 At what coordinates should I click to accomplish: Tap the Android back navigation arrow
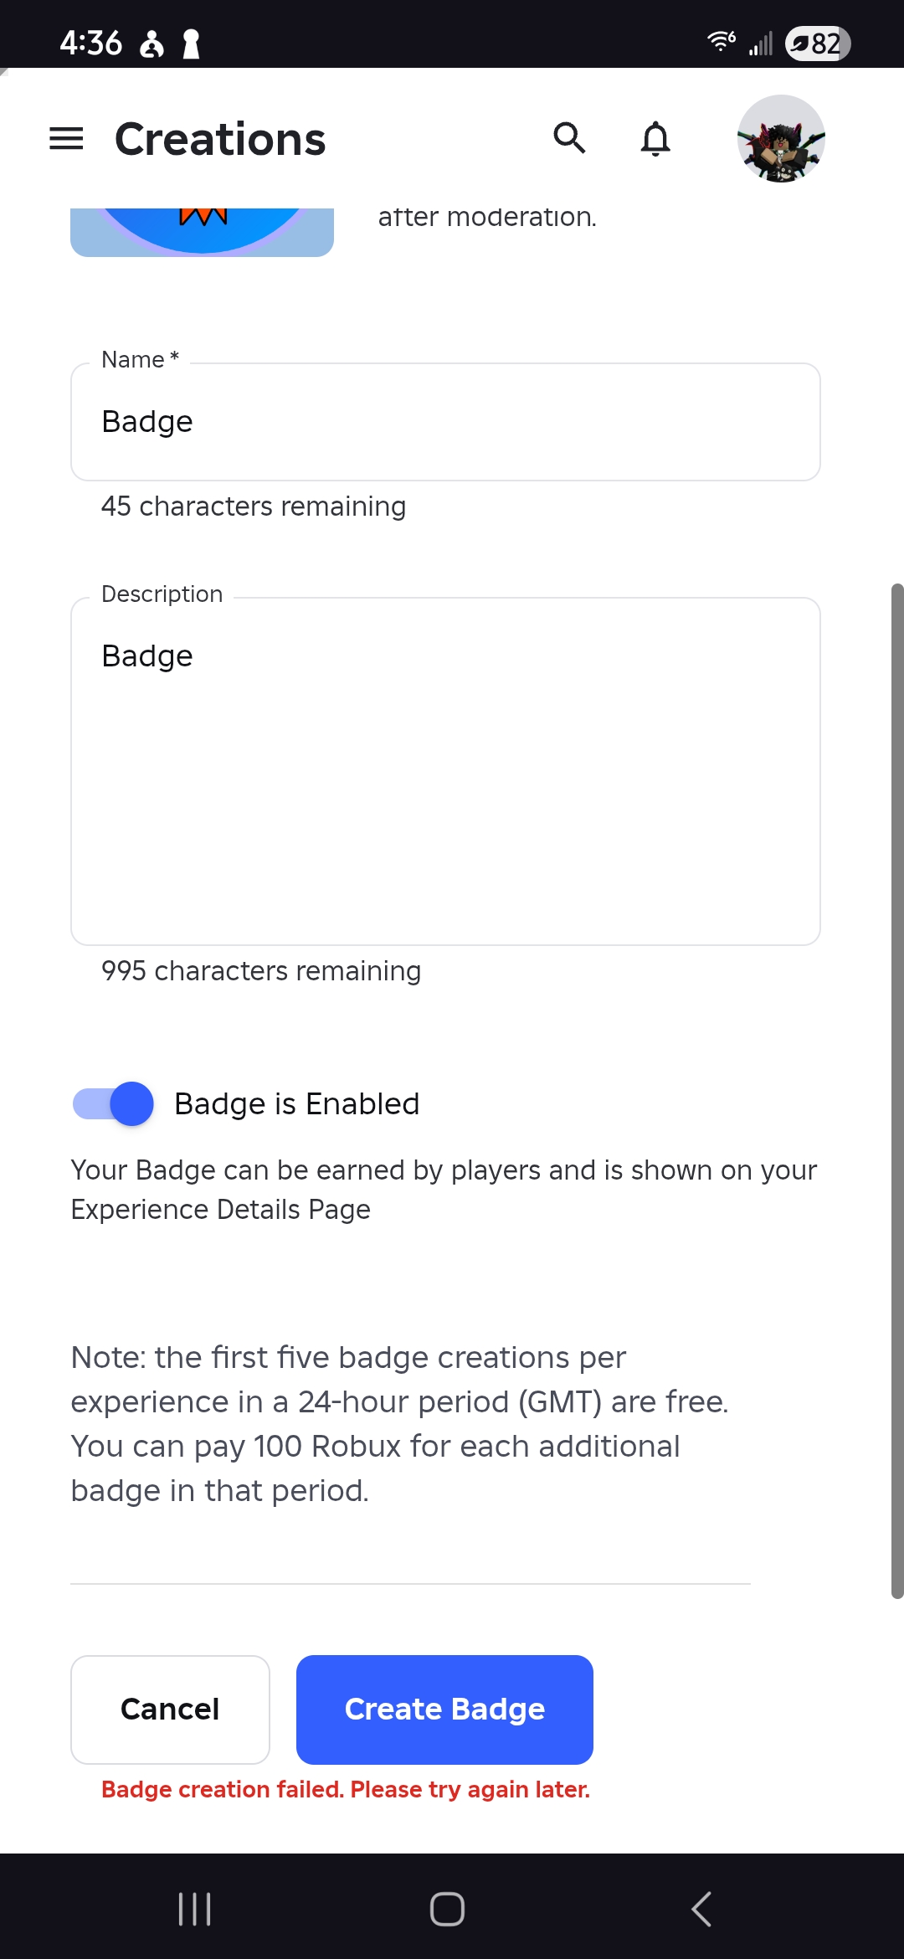[x=701, y=1909]
